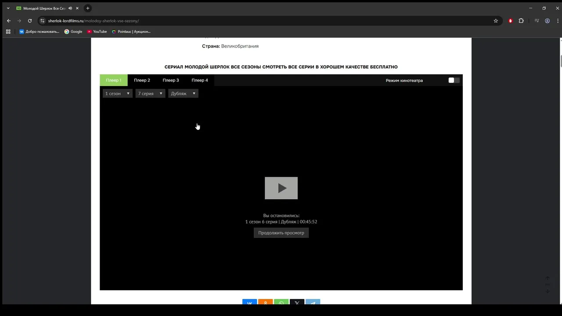The width and height of the screenshot is (562, 316).
Task: Click the page scroll-to-top arrow
Action: [x=548, y=279]
